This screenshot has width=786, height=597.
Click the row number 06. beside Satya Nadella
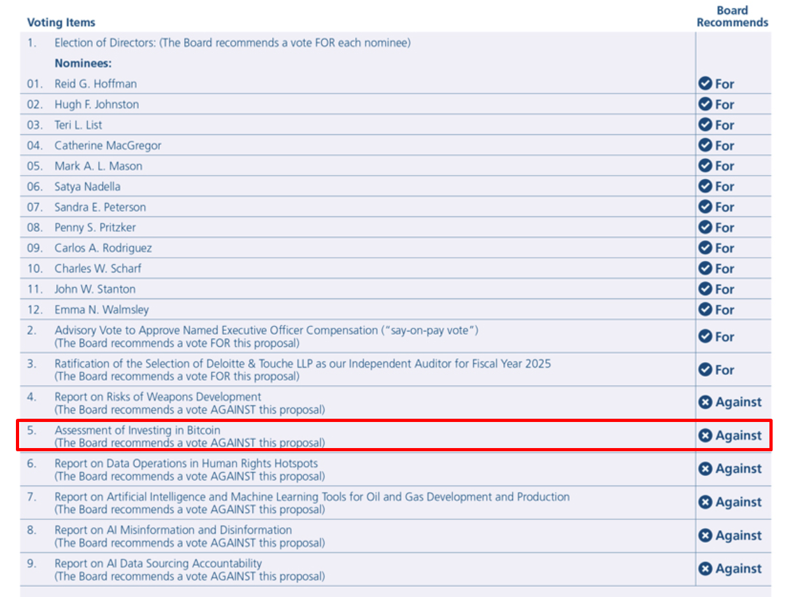pos(35,186)
